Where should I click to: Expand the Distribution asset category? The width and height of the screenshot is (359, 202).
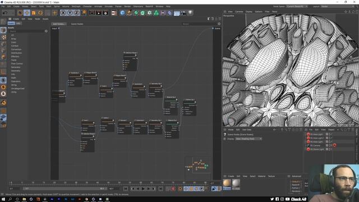16,53
